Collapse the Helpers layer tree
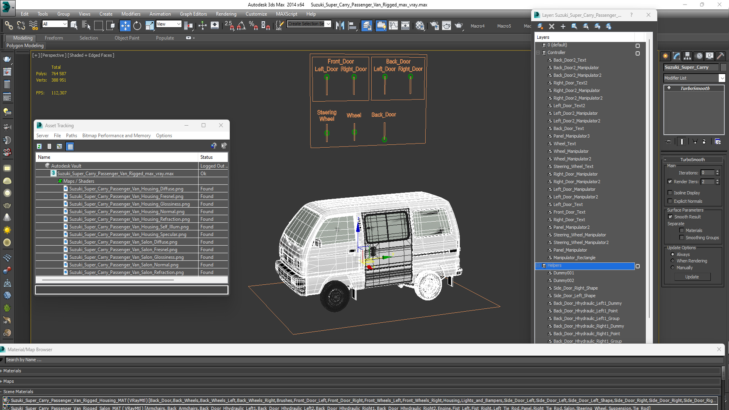 [x=538, y=266]
